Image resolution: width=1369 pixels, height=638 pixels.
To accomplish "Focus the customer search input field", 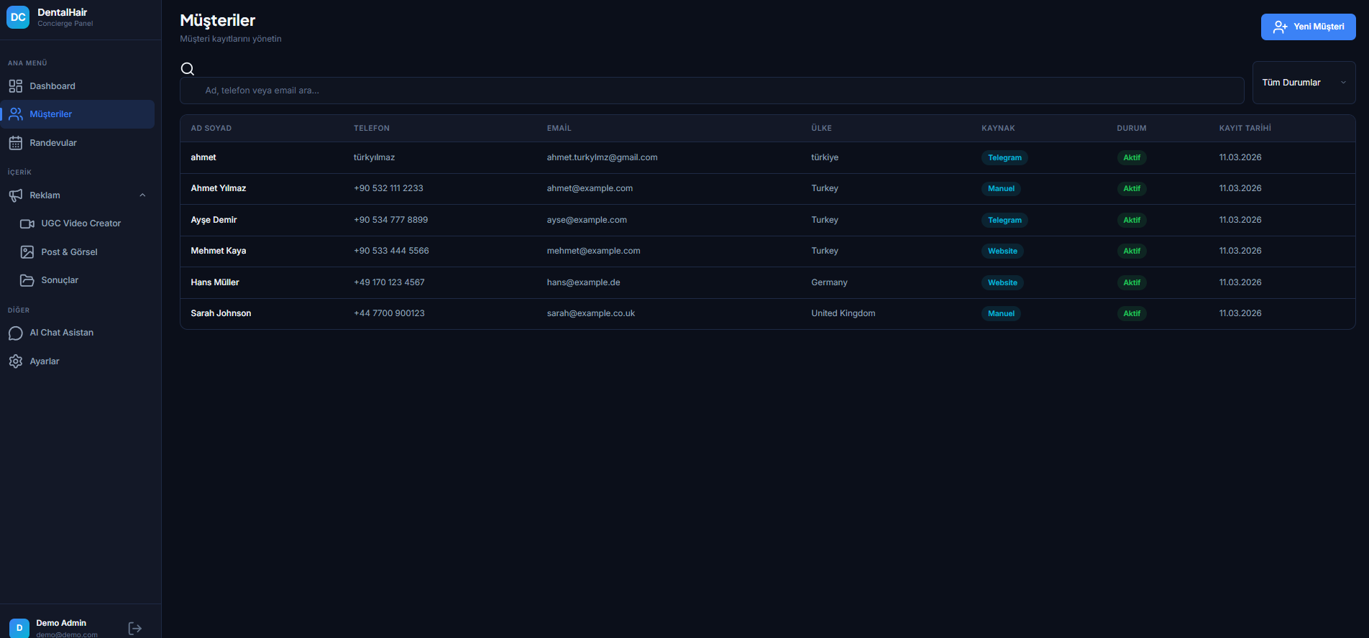I will tap(712, 91).
